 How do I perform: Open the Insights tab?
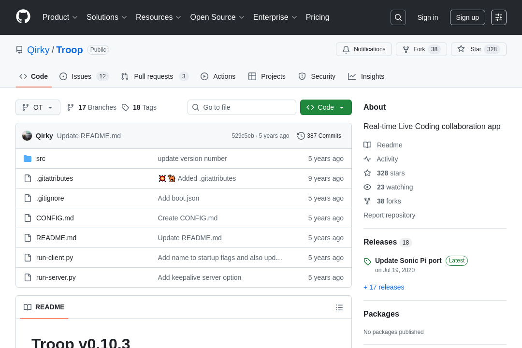point(366,76)
